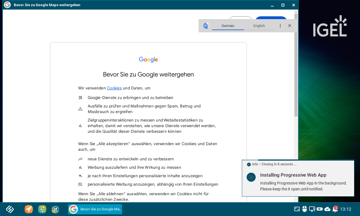The width and height of the screenshot is (360, 216).
Task: Open the notification bell with badge
Action: [x=335, y=209]
